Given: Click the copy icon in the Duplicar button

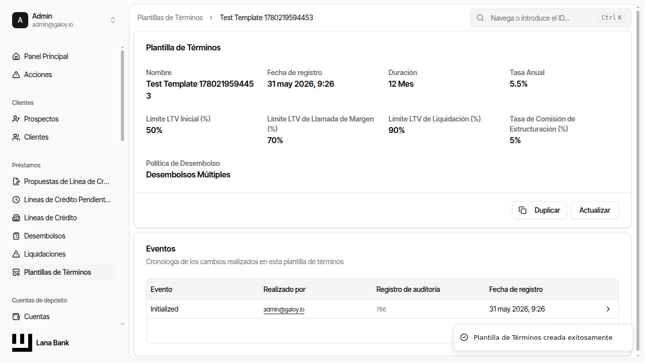Looking at the screenshot, I should point(523,210).
